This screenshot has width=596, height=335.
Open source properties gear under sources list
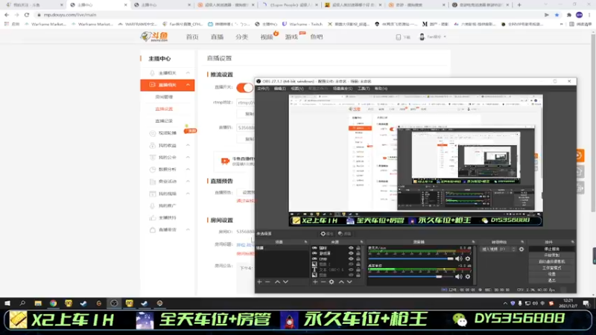332,282
